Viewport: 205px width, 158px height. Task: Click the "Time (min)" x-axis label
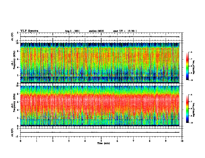click(104, 143)
